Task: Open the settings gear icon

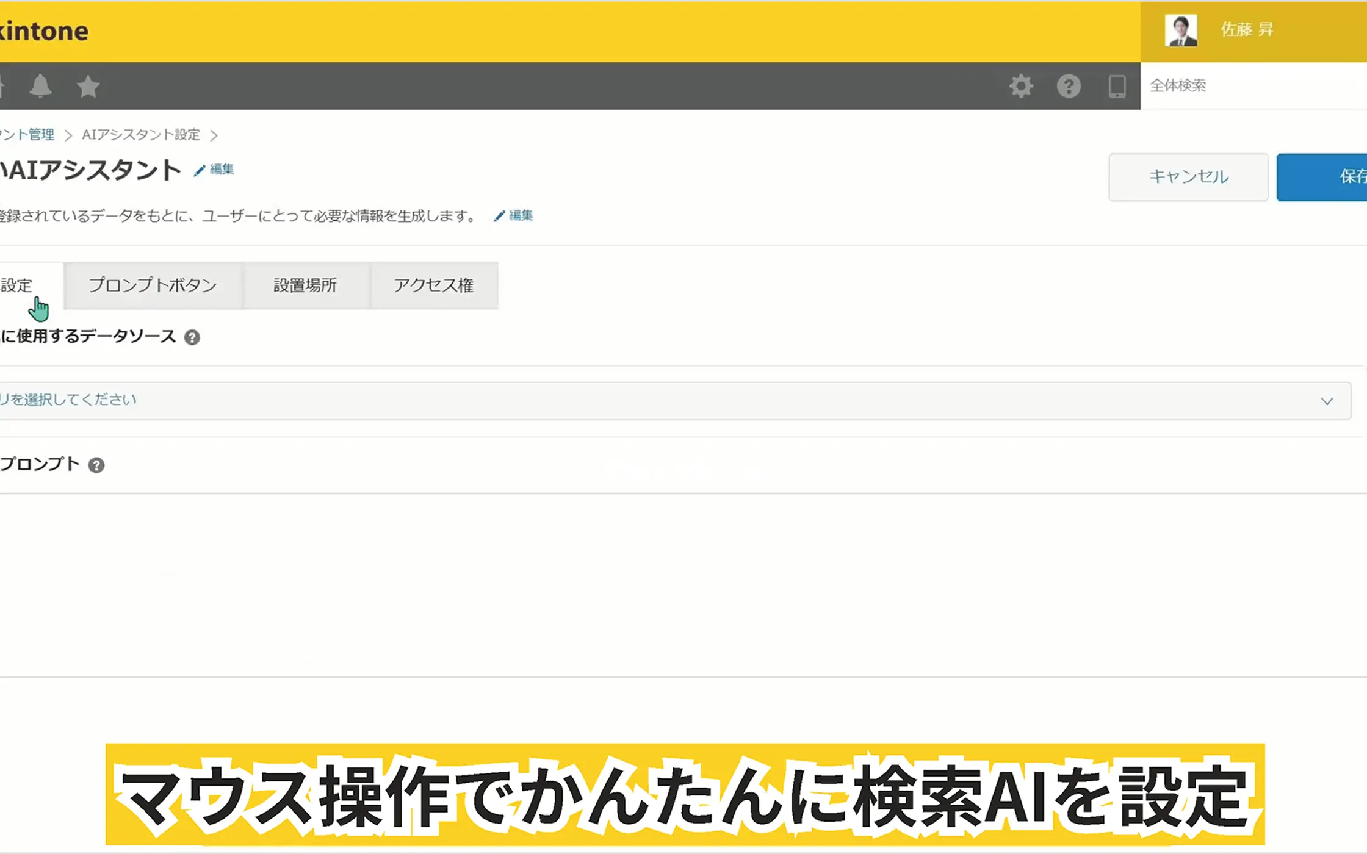Action: click(1021, 86)
